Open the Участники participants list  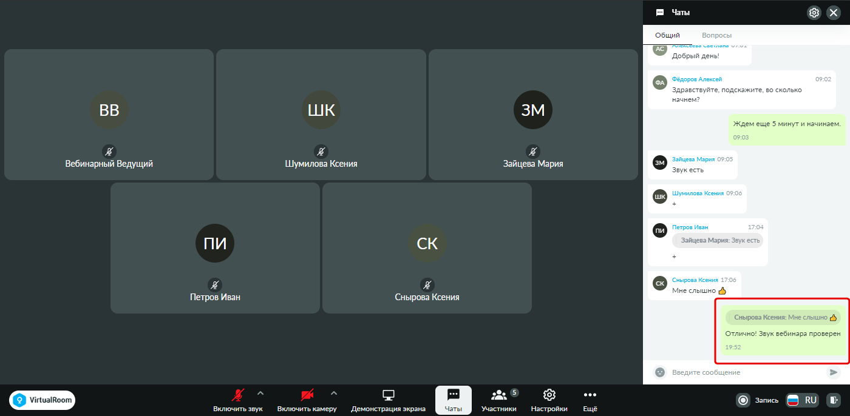(x=499, y=401)
